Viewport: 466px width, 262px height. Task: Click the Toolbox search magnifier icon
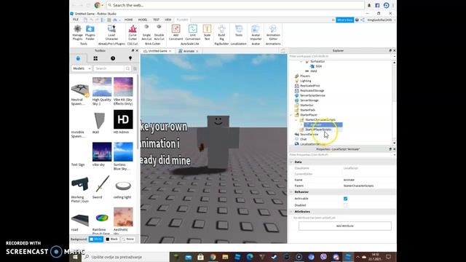pyautogui.click(x=127, y=68)
